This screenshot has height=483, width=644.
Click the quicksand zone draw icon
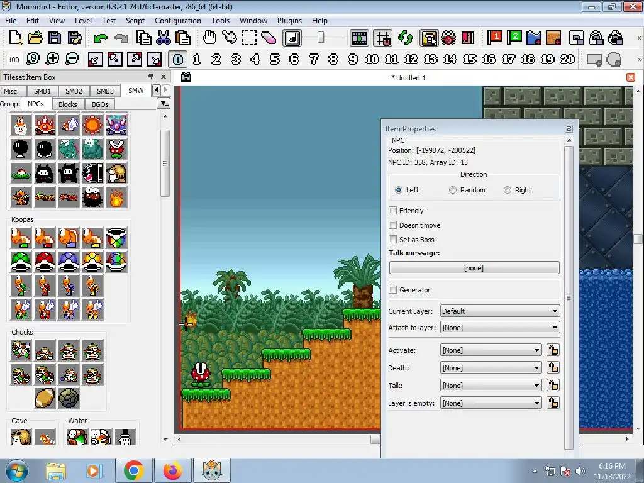[x=553, y=38]
